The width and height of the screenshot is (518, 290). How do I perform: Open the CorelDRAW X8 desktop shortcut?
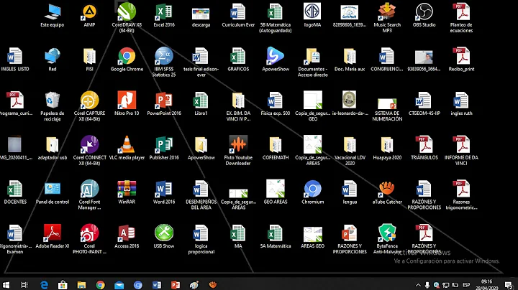coord(127,17)
